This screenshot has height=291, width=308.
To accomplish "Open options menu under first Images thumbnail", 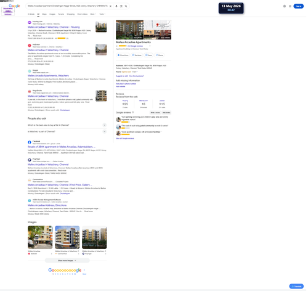I will click(x=52, y=253).
